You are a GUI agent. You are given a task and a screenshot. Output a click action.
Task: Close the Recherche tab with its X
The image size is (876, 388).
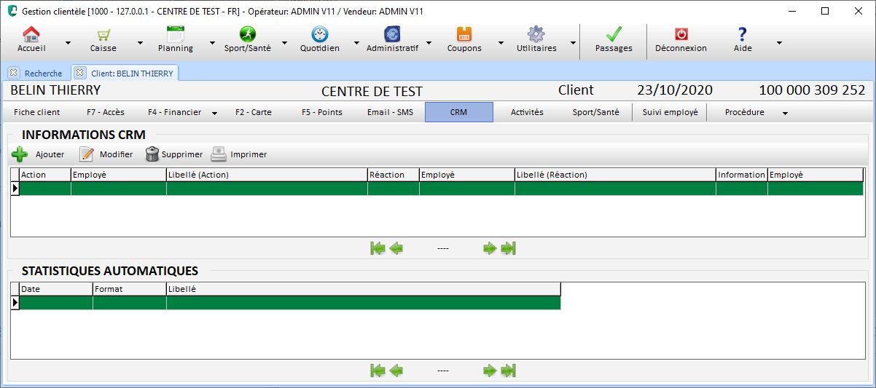coord(14,73)
